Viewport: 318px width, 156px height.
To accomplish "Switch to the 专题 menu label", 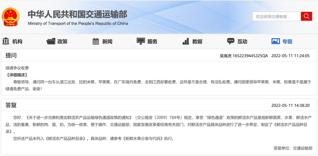I will [287, 42].
